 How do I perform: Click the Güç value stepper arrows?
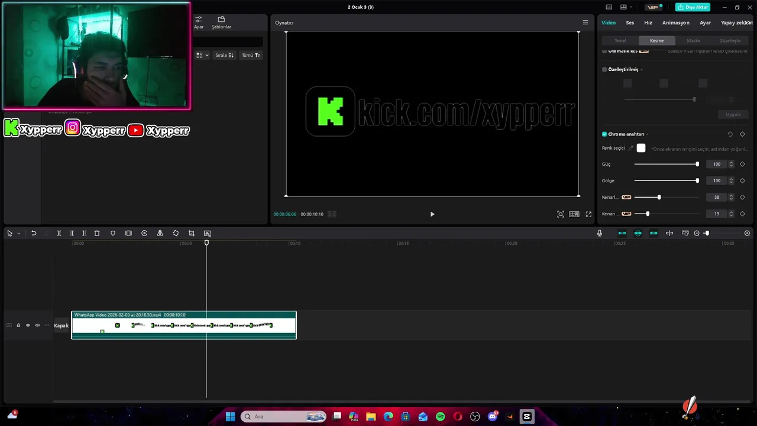pyautogui.click(x=731, y=164)
